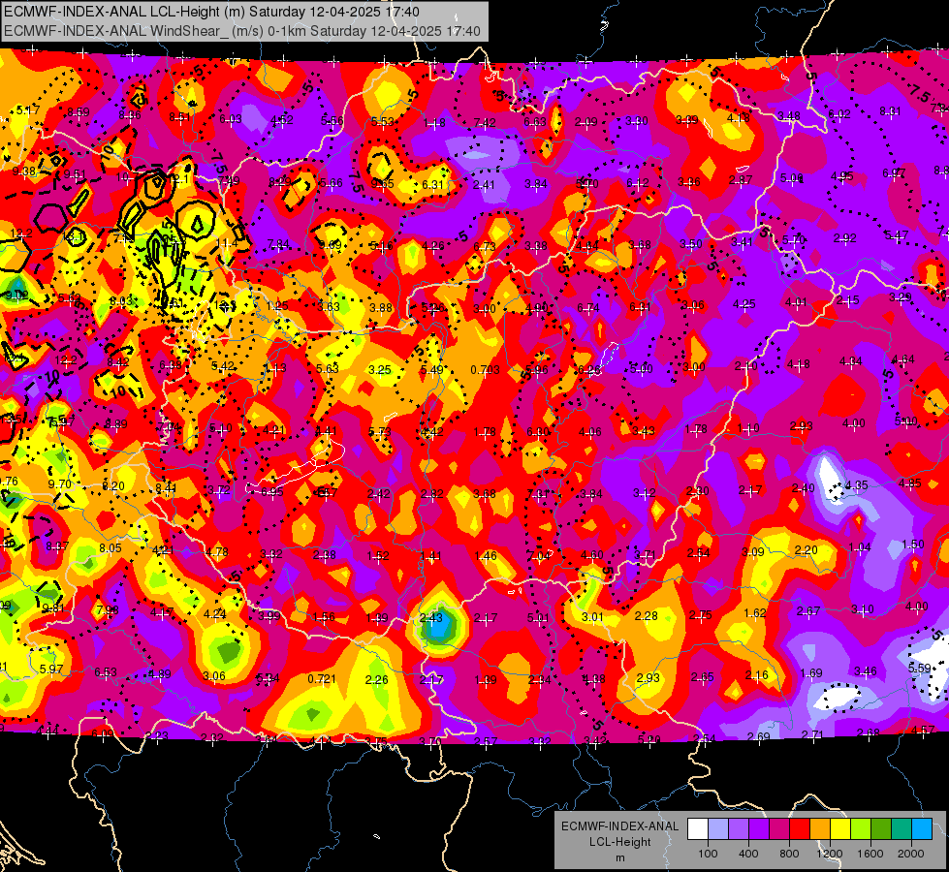The width and height of the screenshot is (949, 872).
Task: Click the grid value 2.26
Action: point(376,680)
